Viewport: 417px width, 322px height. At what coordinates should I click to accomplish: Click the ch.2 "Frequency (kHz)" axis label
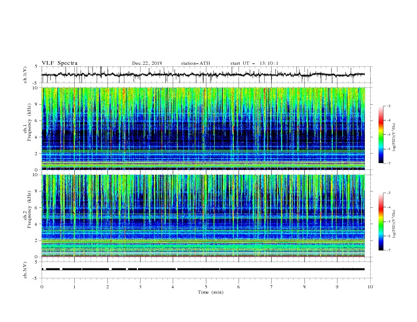click(x=29, y=209)
